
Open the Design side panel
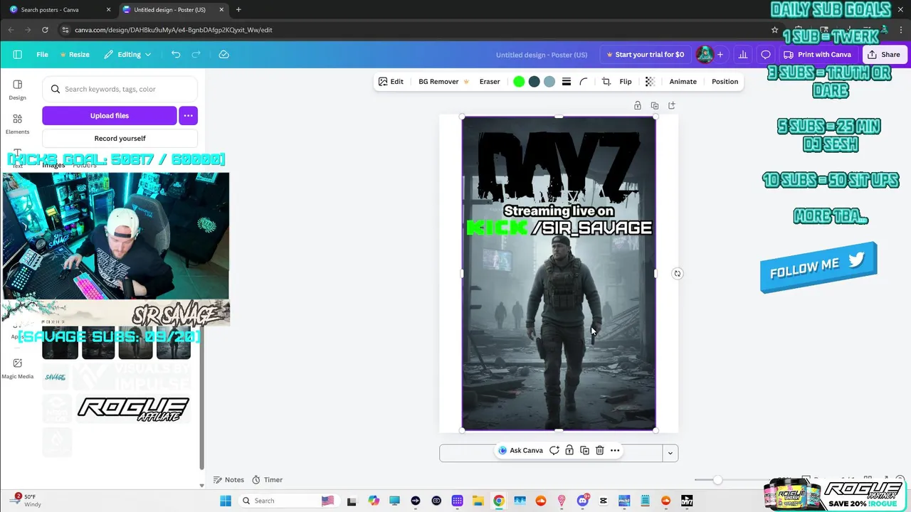click(x=17, y=90)
